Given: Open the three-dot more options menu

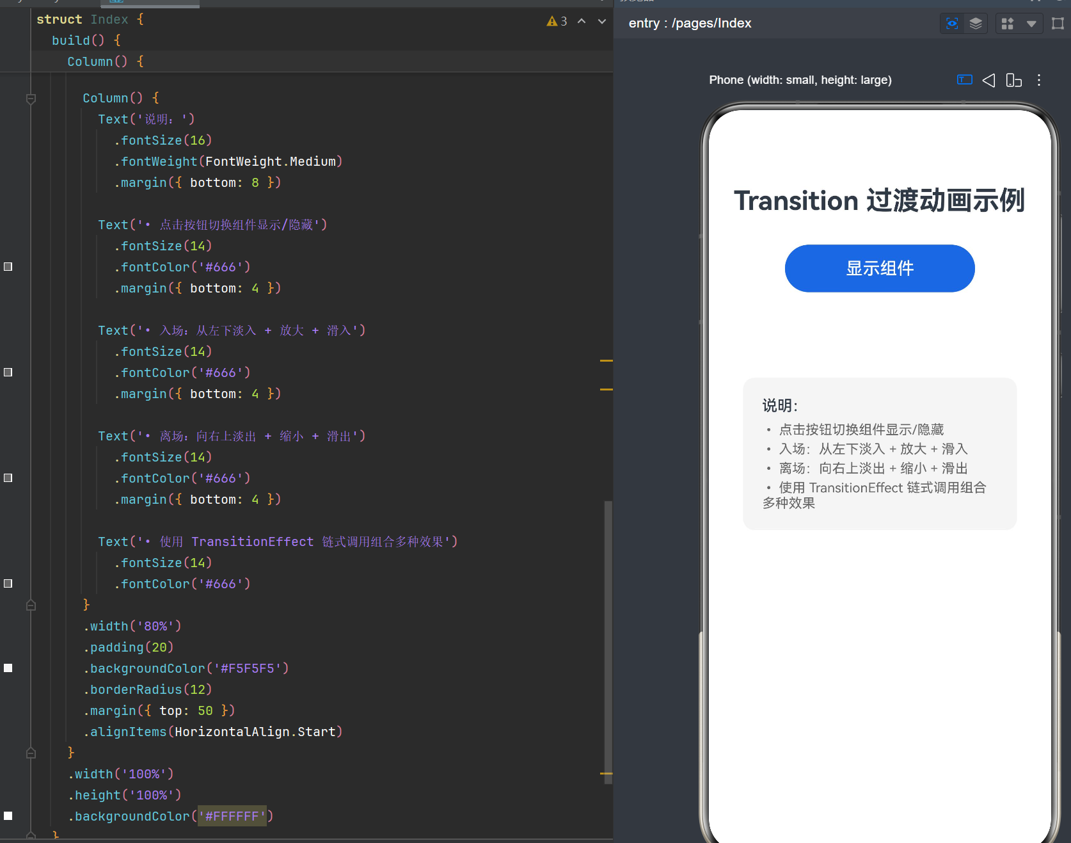Looking at the screenshot, I should pyautogui.click(x=1039, y=80).
